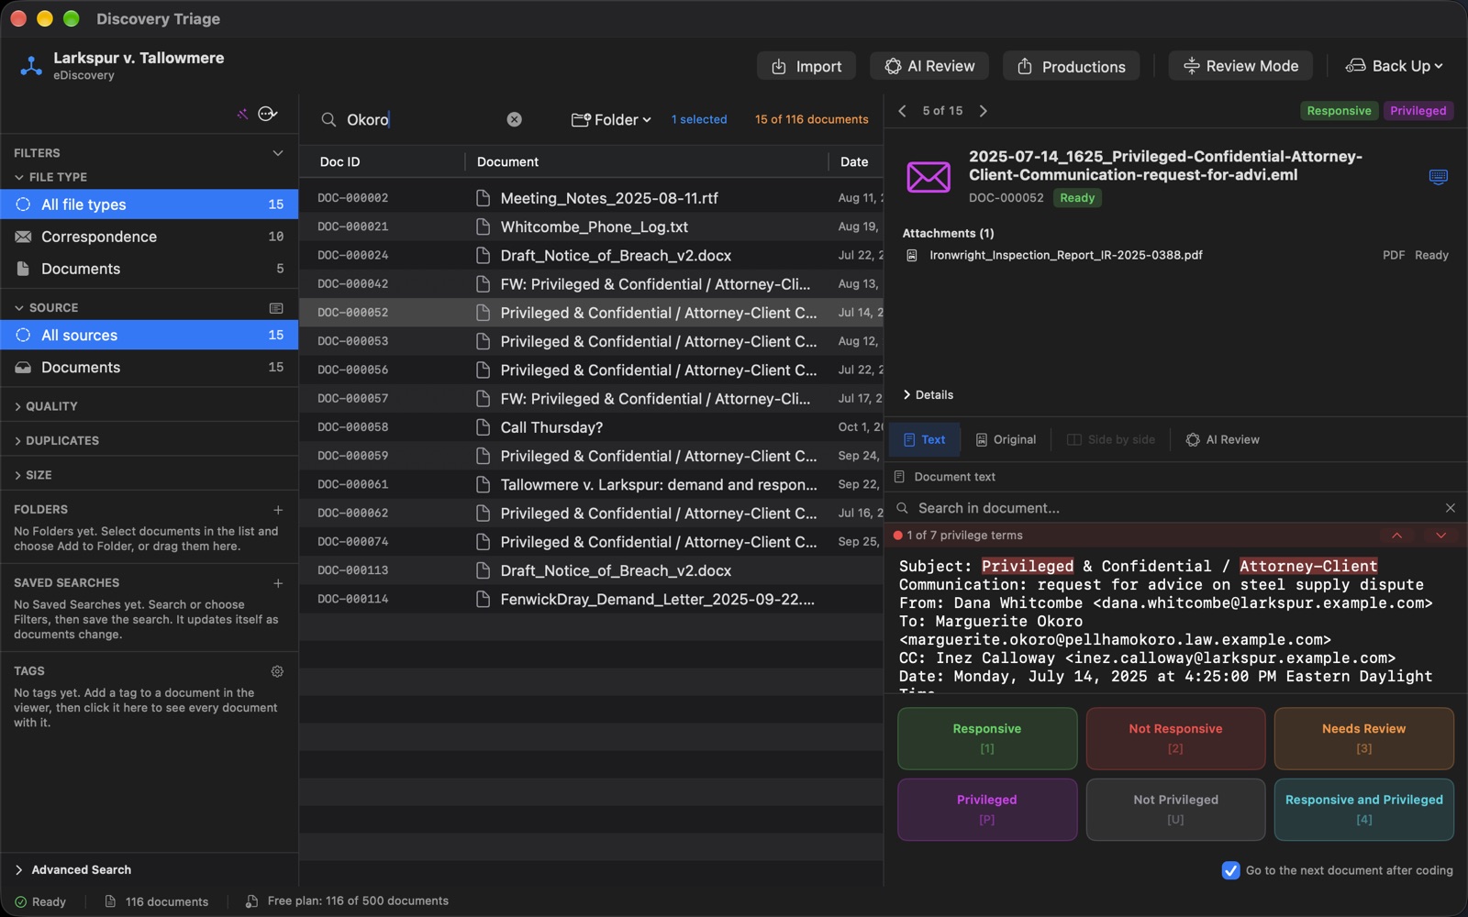This screenshot has width=1468, height=917.
Task: Mark document as Needs Review
Action: tap(1363, 738)
